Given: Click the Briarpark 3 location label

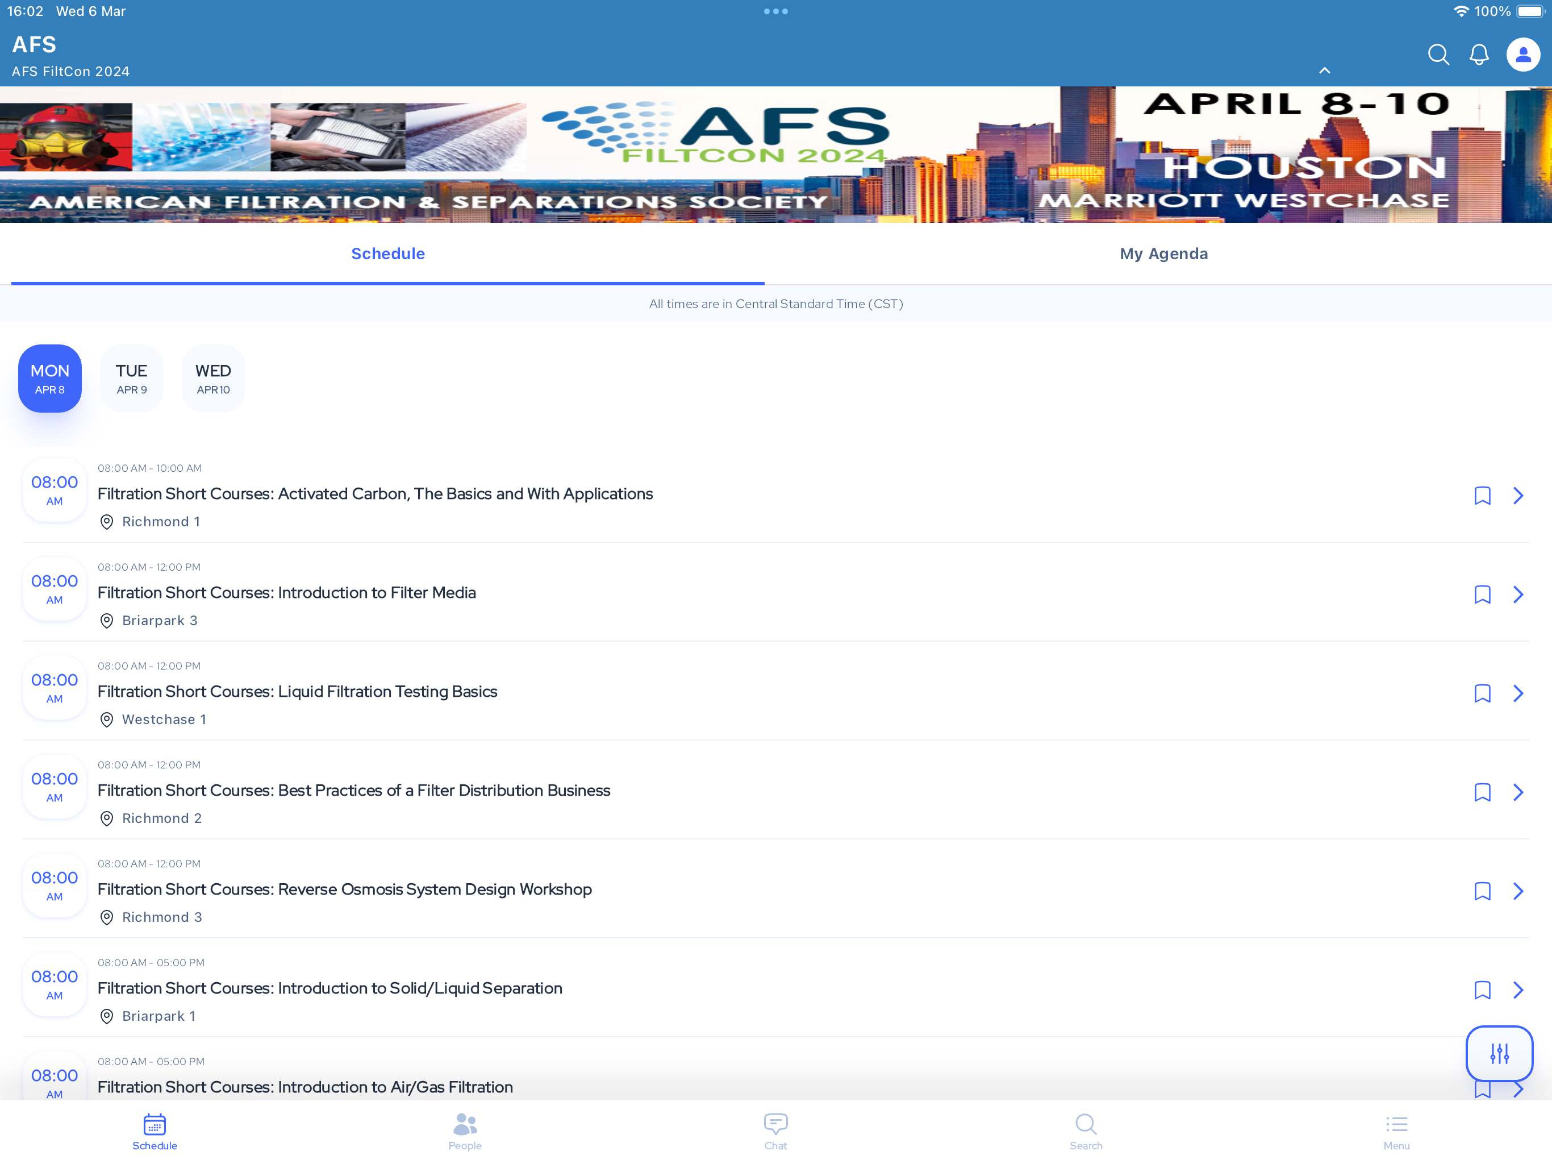Looking at the screenshot, I should 160,621.
